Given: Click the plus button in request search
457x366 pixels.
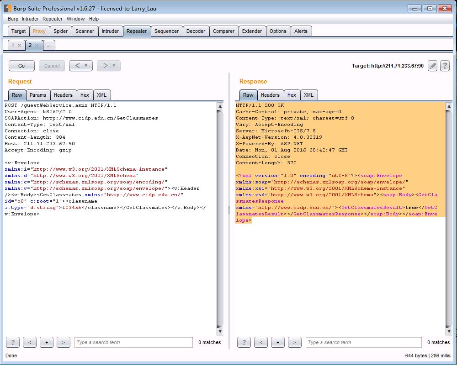Looking at the screenshot, I should (x=46, y=342).
